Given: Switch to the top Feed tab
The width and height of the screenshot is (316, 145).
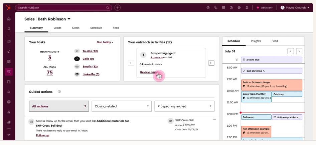Looking at the screenshot, I should [x=116, y=28].
